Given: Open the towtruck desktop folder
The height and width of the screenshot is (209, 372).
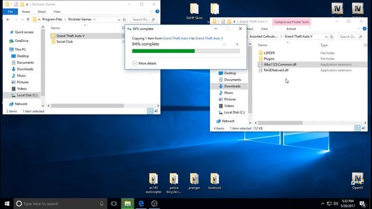Looking at the screenshot, I should 214,181.
